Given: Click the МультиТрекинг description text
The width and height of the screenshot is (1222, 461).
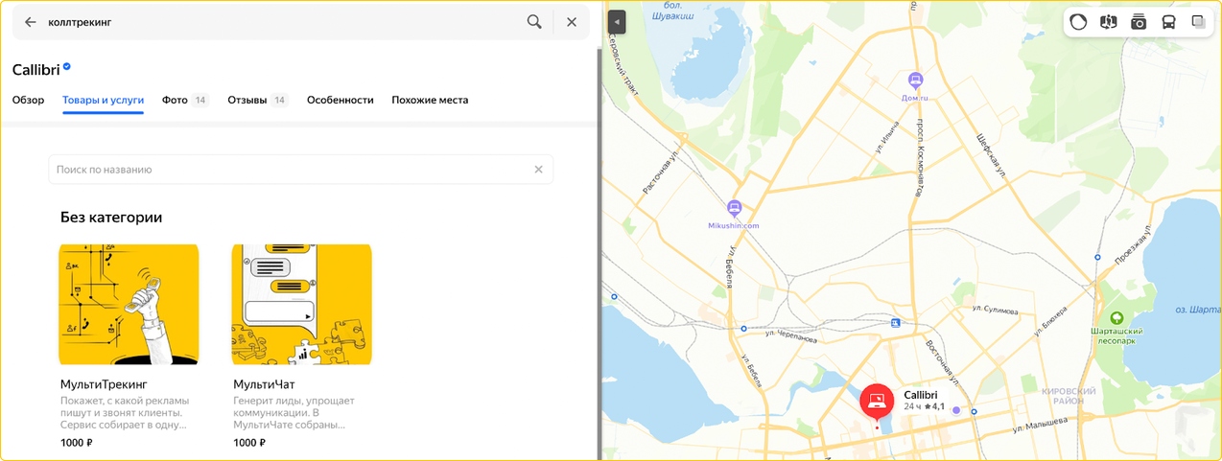Looking at the screenshot, I should point(125,412).
